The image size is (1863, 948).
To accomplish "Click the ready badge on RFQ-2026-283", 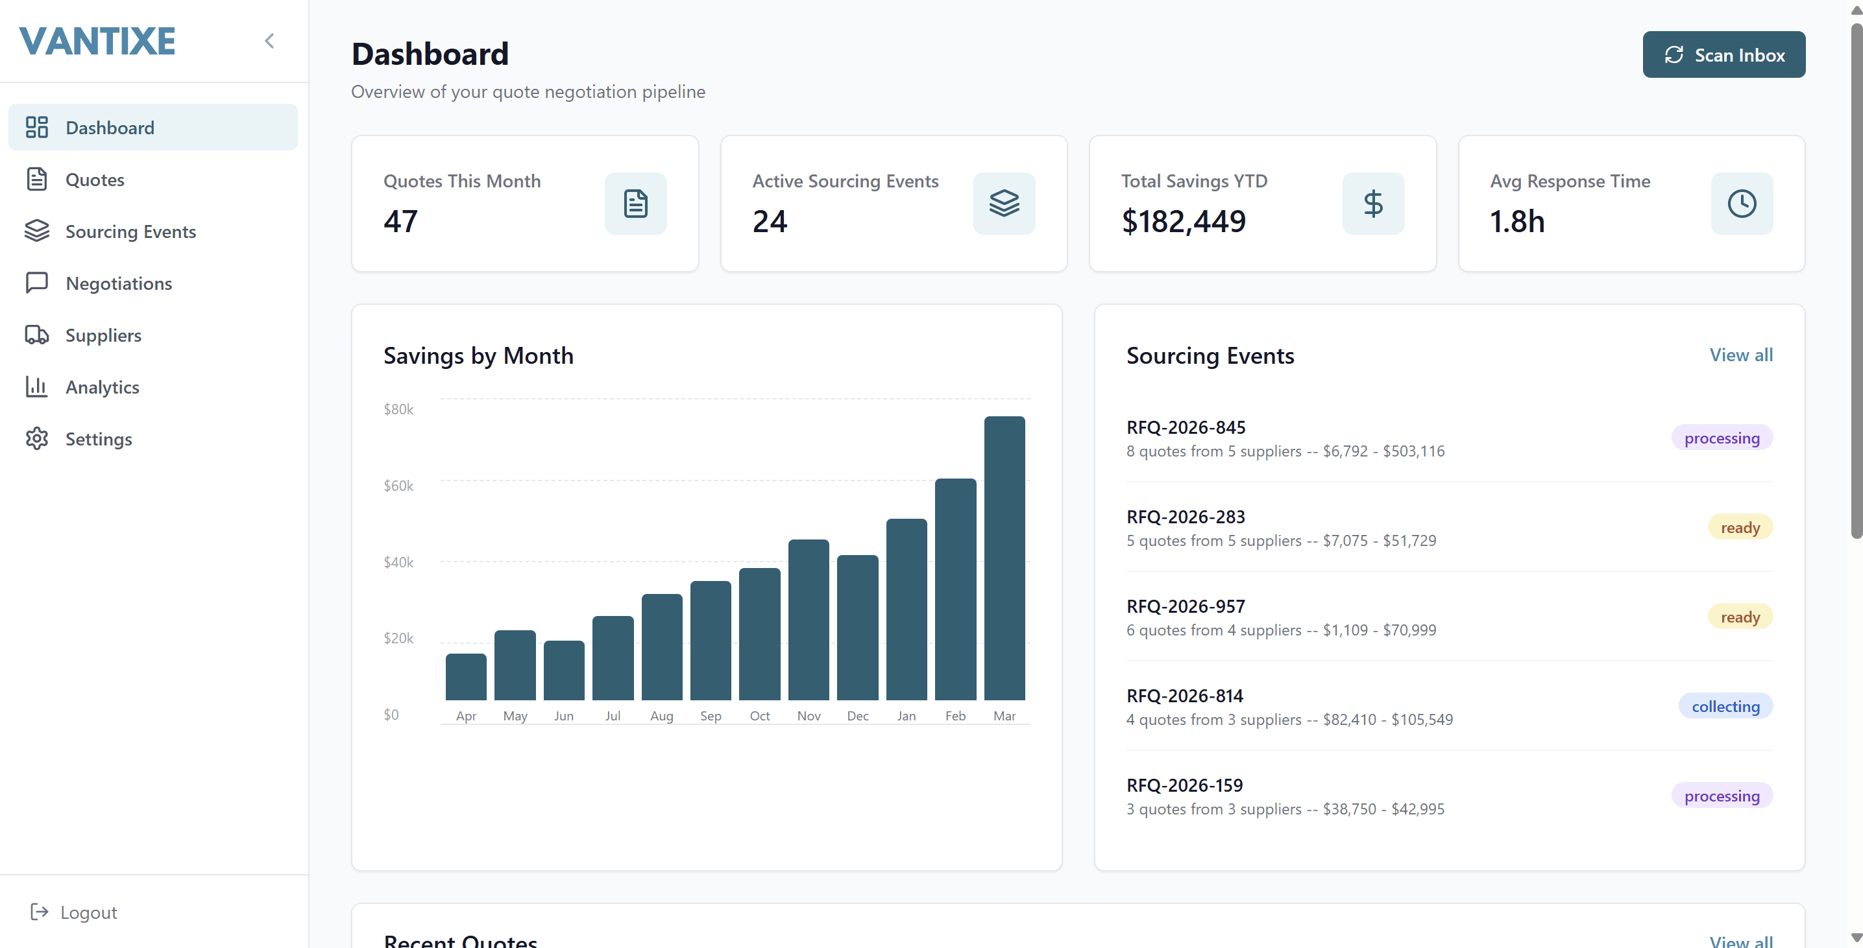I will click(x=1739, y=527).
